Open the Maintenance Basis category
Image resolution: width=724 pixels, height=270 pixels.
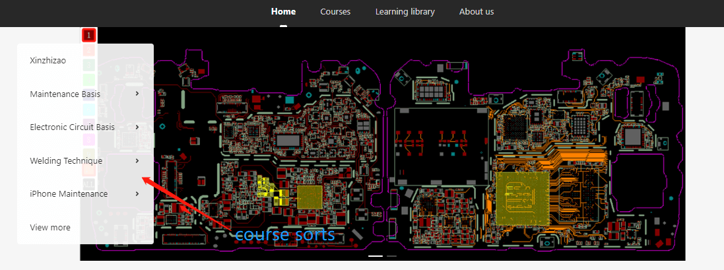pos(65,94)
